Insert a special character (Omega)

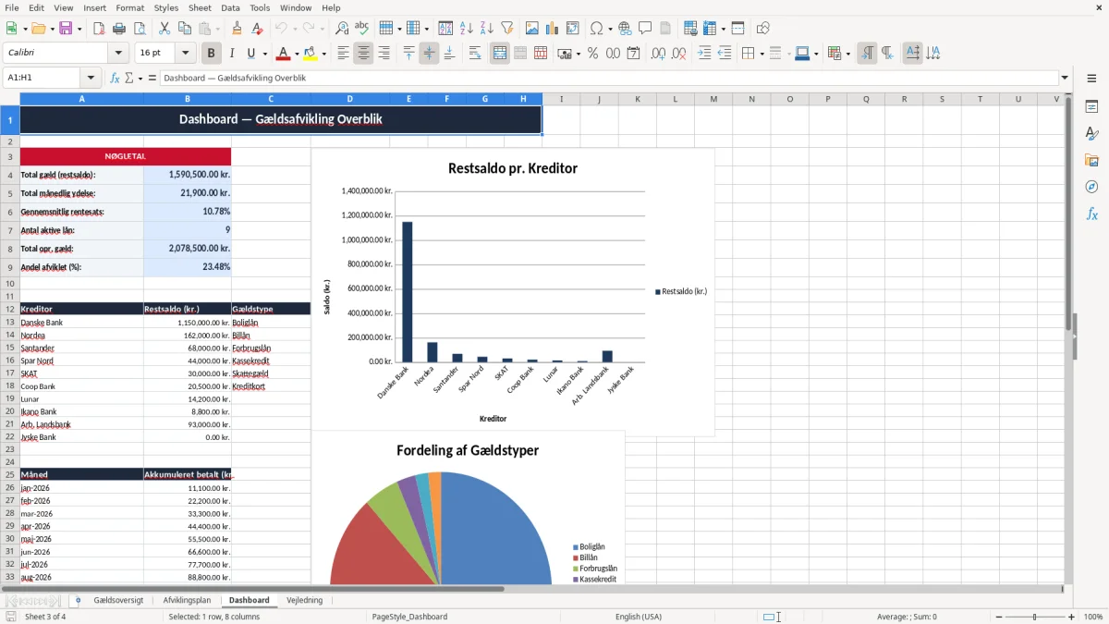pos(596,29)
